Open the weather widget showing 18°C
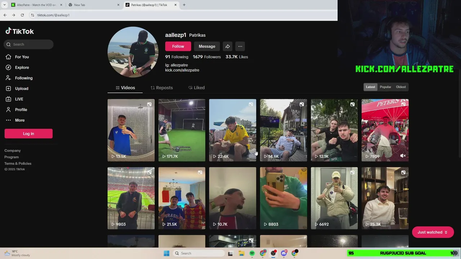 pos(17,253)
